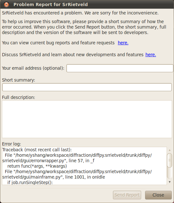Click the 'return func(*args, **kwargs)' log line
174x203 pixels.
tap(37, 166)
